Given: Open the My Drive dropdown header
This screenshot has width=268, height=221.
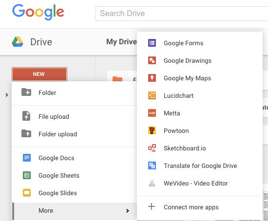Looking at the screenshot, I should [121, 42].
